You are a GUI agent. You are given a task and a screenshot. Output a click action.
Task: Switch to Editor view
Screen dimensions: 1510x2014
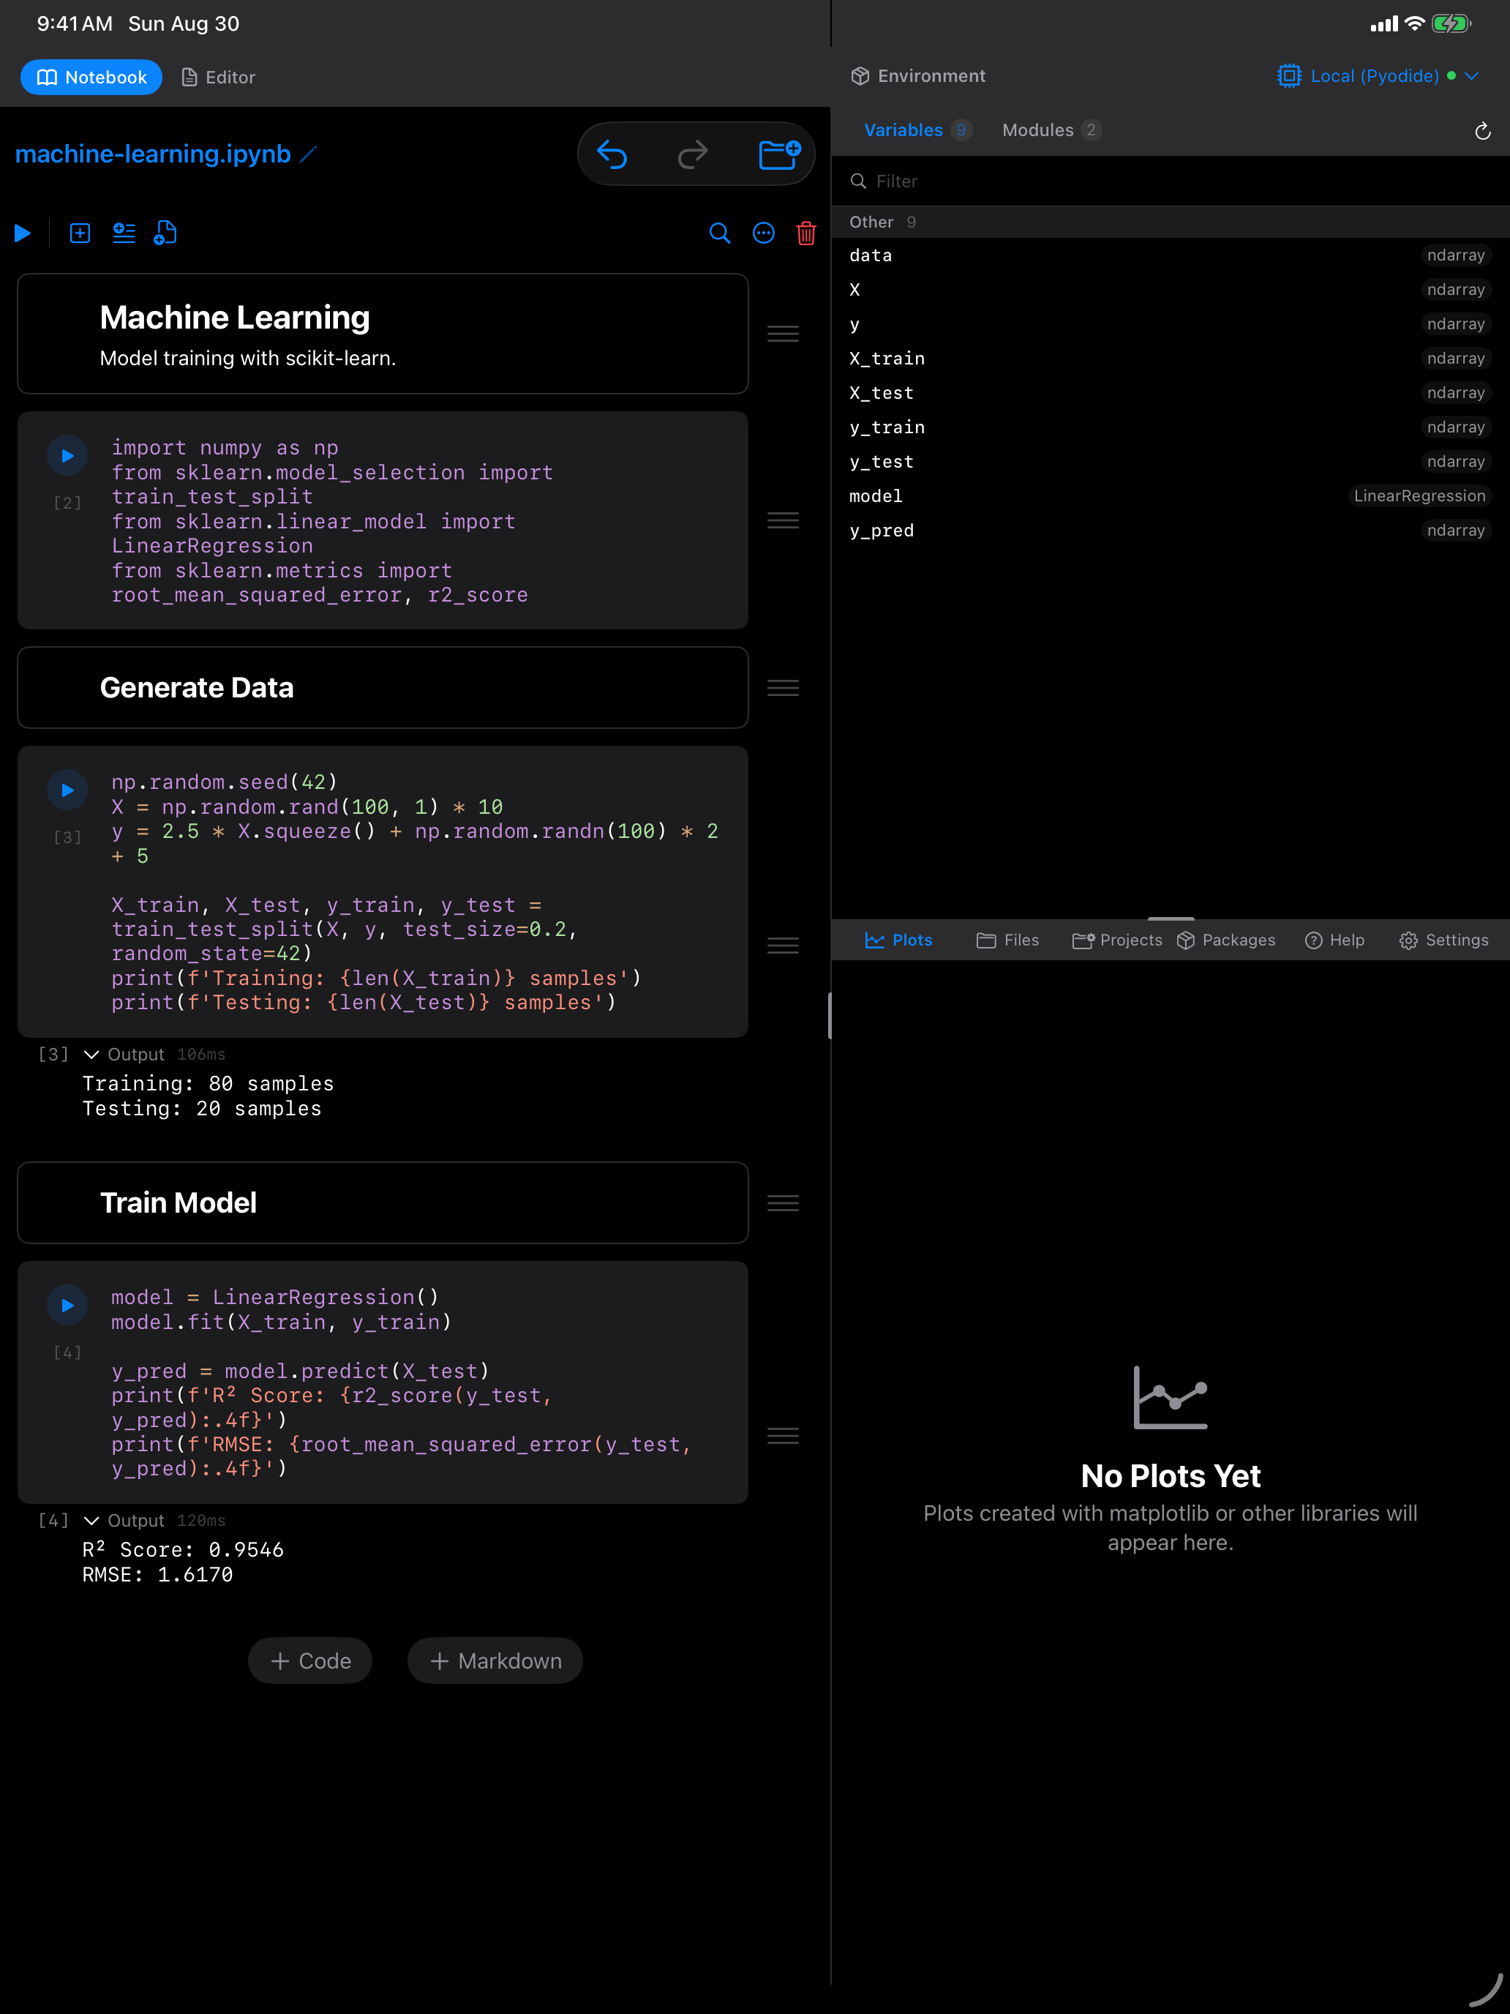[219, 78]
